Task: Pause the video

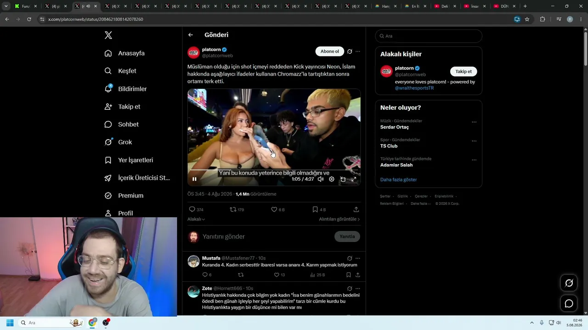Action: 194,179
